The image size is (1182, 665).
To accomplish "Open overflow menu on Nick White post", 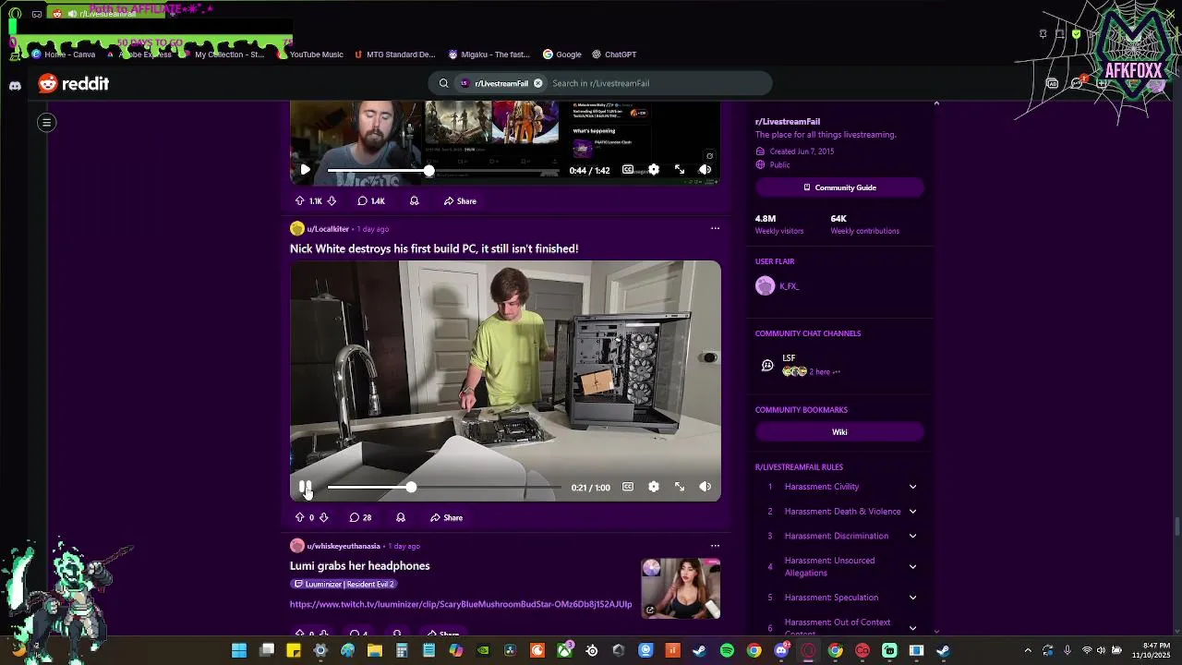I will (x=715, y=228).
